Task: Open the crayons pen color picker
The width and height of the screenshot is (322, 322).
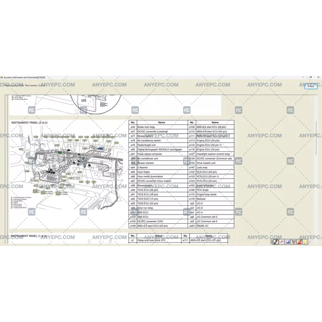Action: click(293, 242)
